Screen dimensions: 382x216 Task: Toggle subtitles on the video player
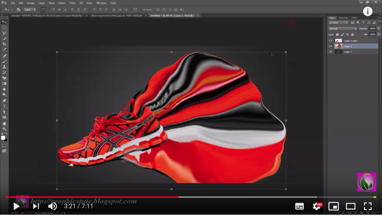pos(299,206)
